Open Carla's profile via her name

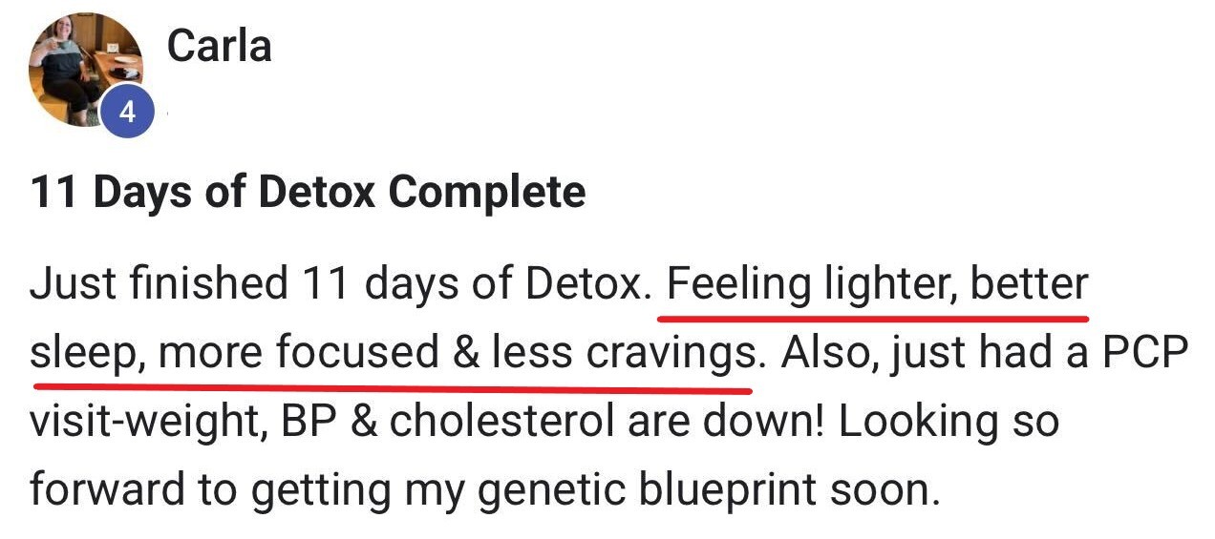(x=219, y=46)
